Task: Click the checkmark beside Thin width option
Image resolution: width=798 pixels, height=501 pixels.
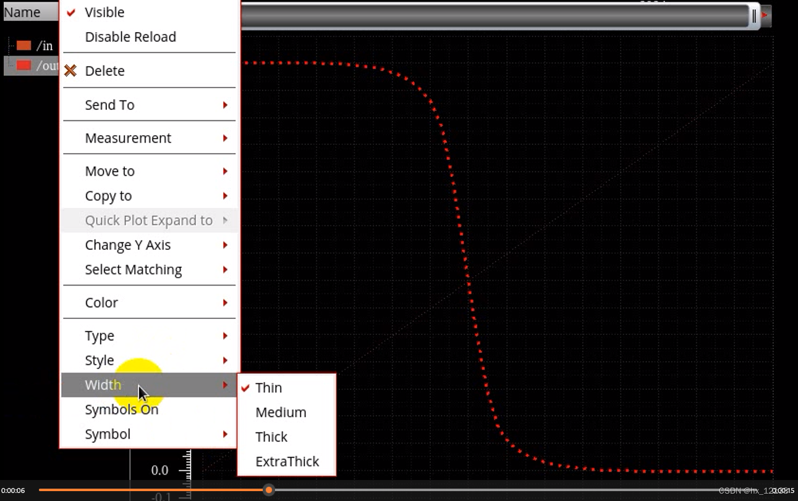Action: pos(245,387)
